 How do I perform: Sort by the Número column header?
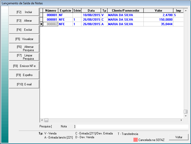coord(51,11)
